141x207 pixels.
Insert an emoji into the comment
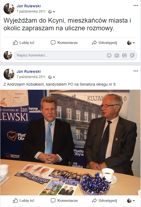(109, 55)
